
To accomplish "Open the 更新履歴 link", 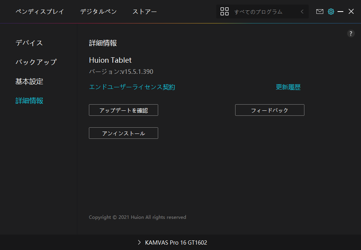I will tap(288, 87).
